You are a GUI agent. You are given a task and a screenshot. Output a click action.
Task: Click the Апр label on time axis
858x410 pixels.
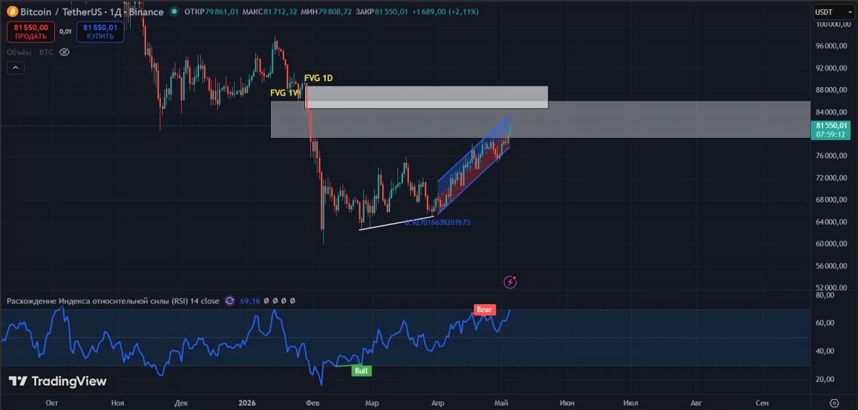pos(437,403)
